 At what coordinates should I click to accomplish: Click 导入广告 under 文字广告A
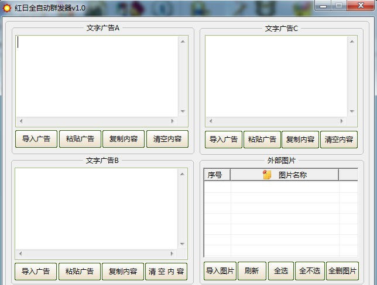click(36, 139)
